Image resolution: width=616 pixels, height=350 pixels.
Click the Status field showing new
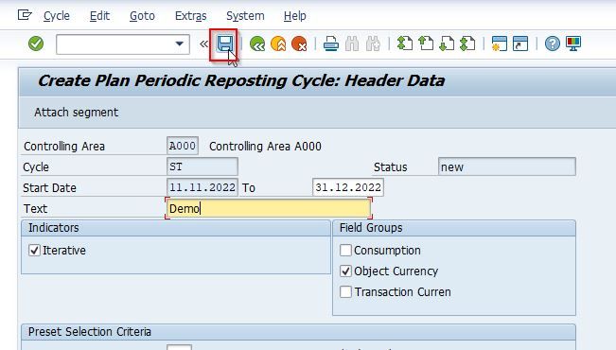pos(507,166)
